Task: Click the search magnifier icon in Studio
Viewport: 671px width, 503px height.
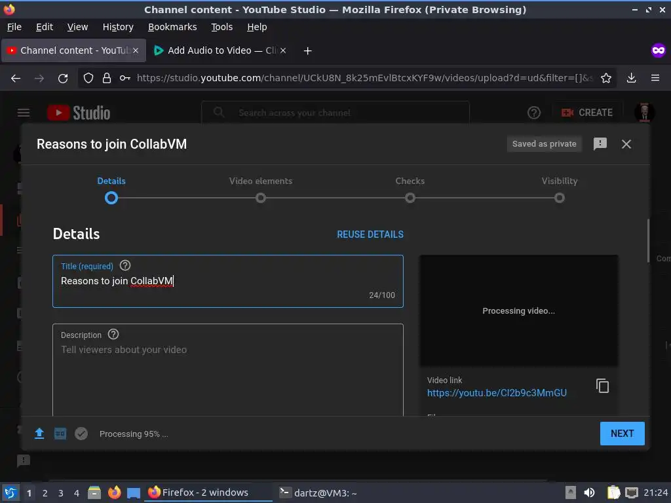Action: 219,112
